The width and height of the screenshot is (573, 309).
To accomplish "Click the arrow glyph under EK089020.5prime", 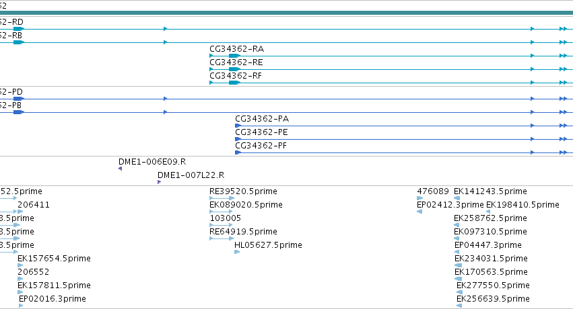I will tap(221, 212).
